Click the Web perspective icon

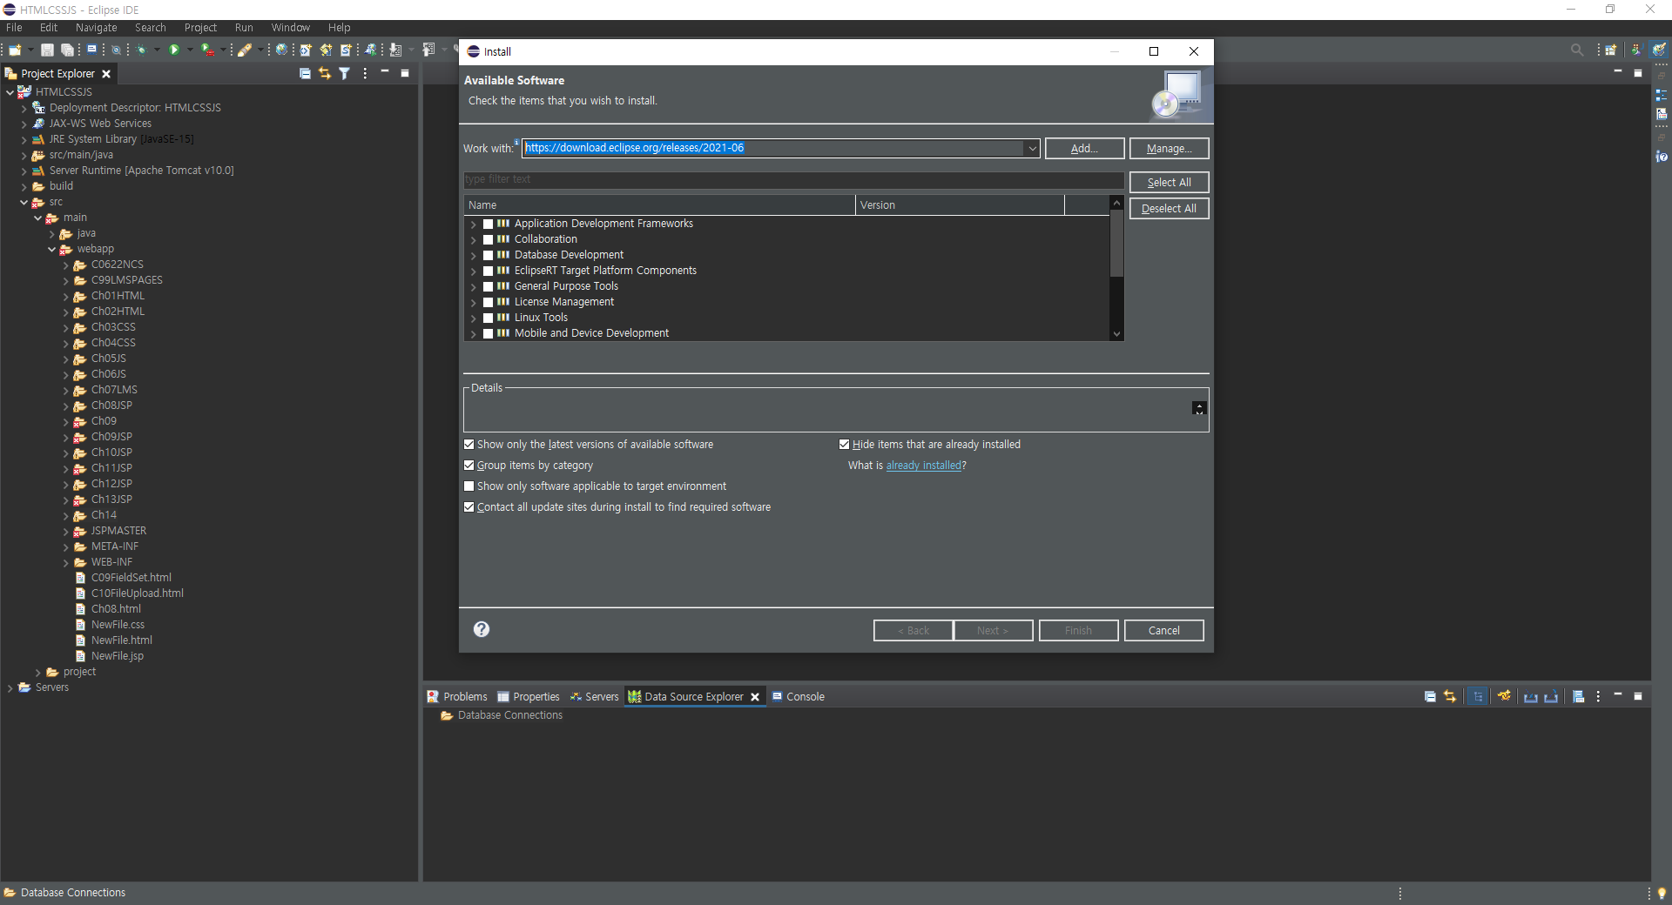[1660, 50]
